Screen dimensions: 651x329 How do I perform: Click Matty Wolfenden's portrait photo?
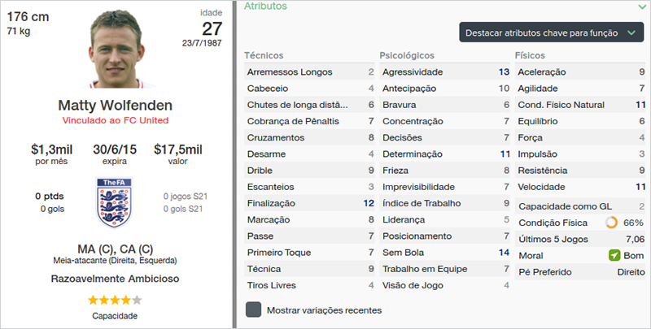coord(114,50)
